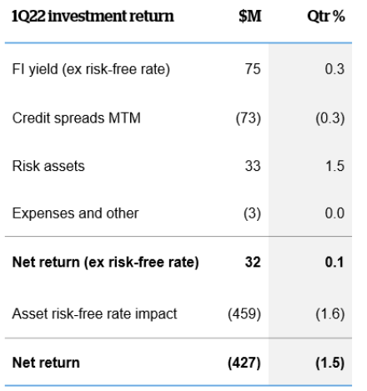
Task: Click the FI yield $M value 75
Action: [x=253, y=69]
